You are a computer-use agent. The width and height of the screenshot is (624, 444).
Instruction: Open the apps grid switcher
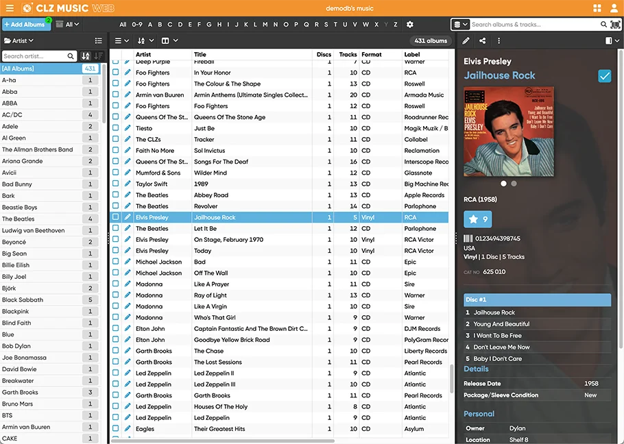click(x=597, y=8)
